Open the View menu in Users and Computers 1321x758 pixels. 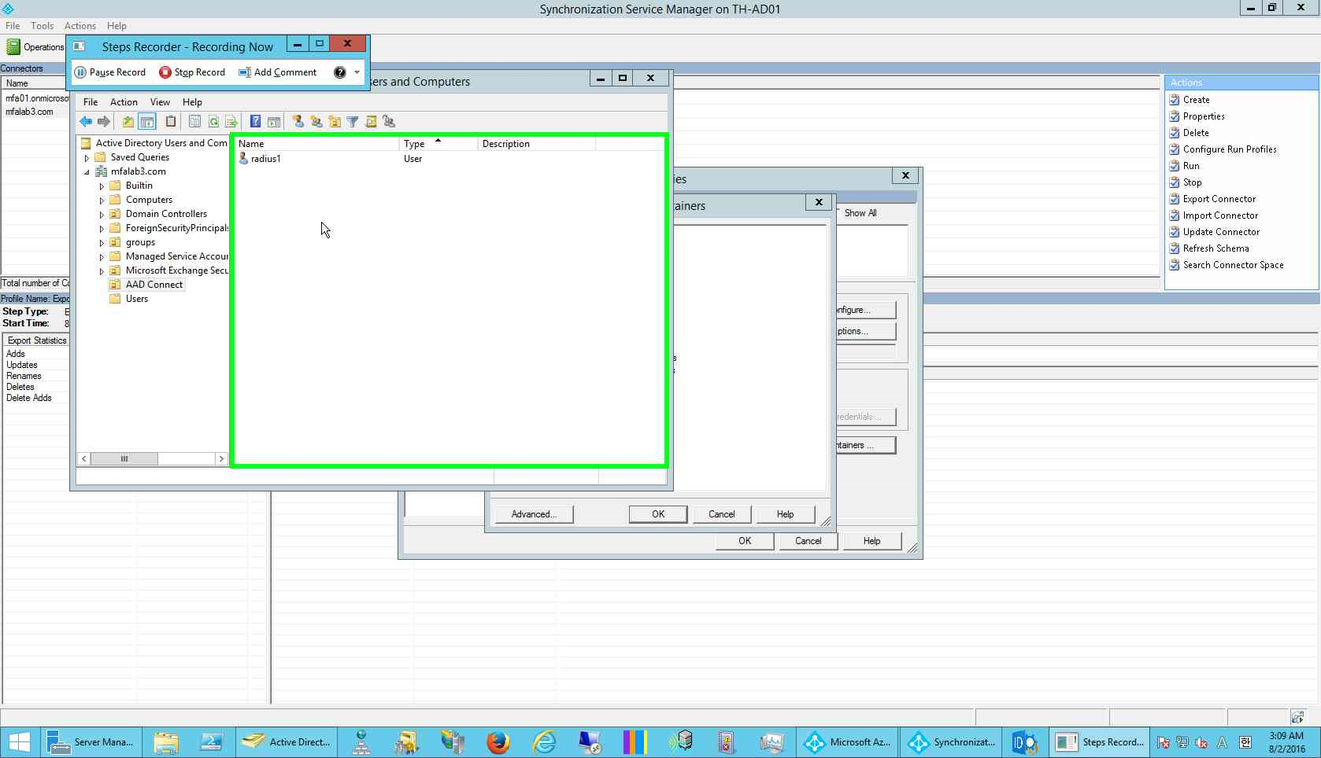pos(160,102)
